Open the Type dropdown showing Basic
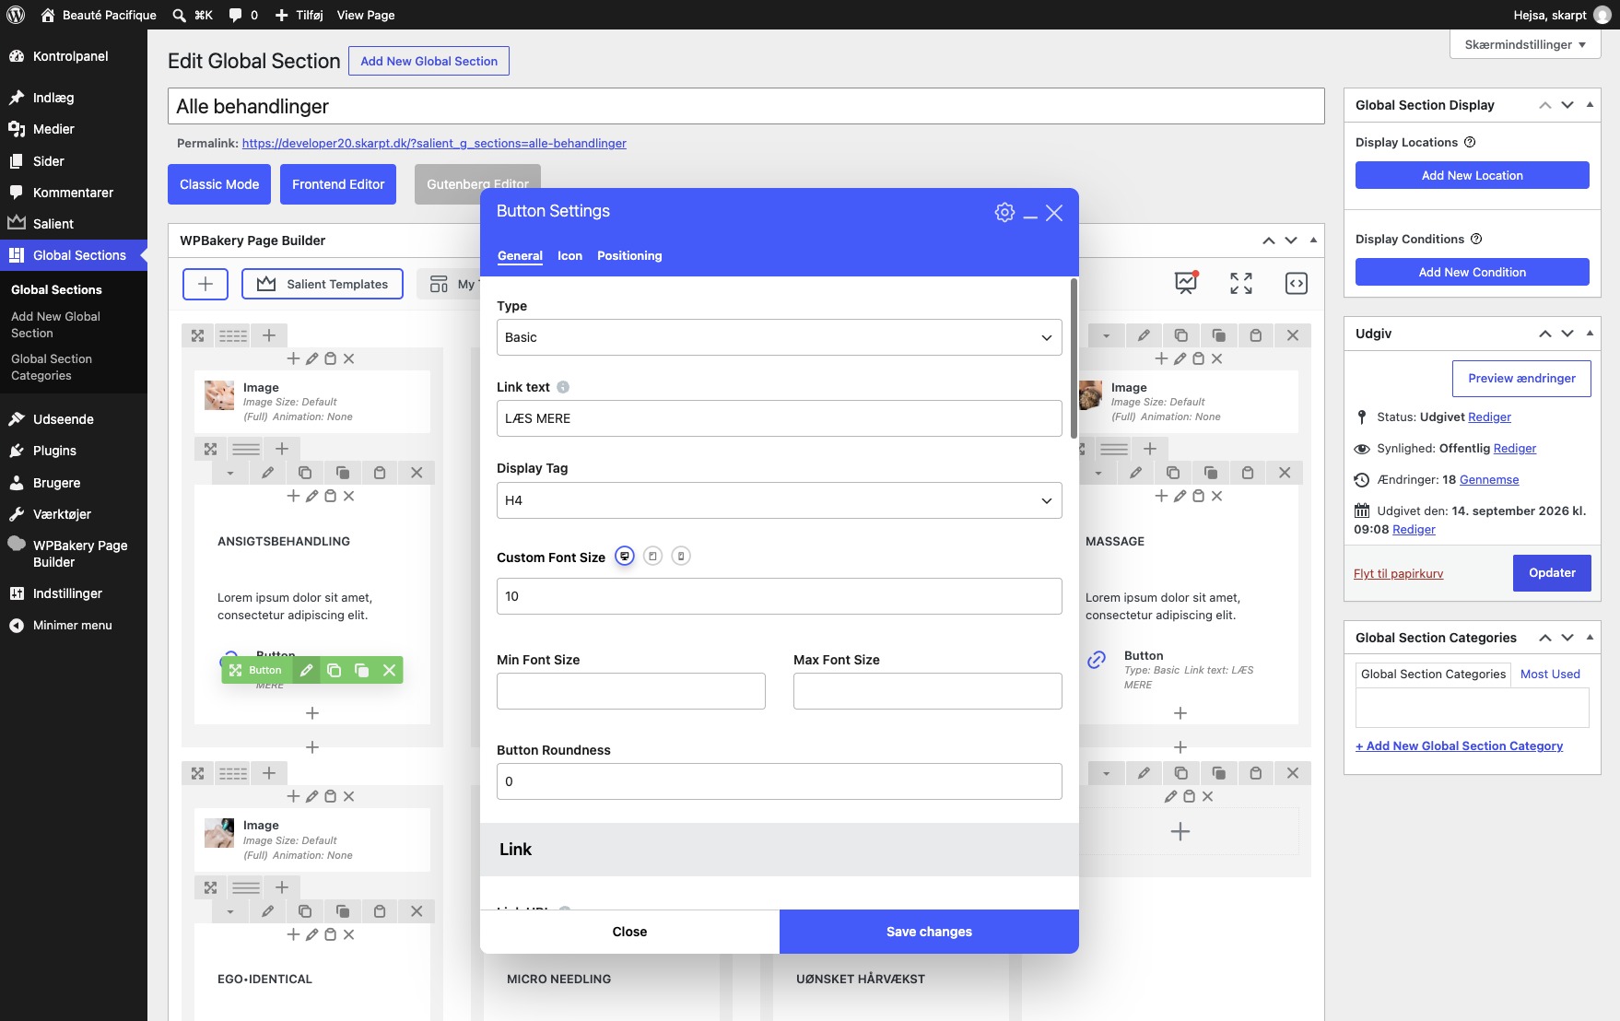The height and width of the screenshot is (1021, 1620). point(779,337)
